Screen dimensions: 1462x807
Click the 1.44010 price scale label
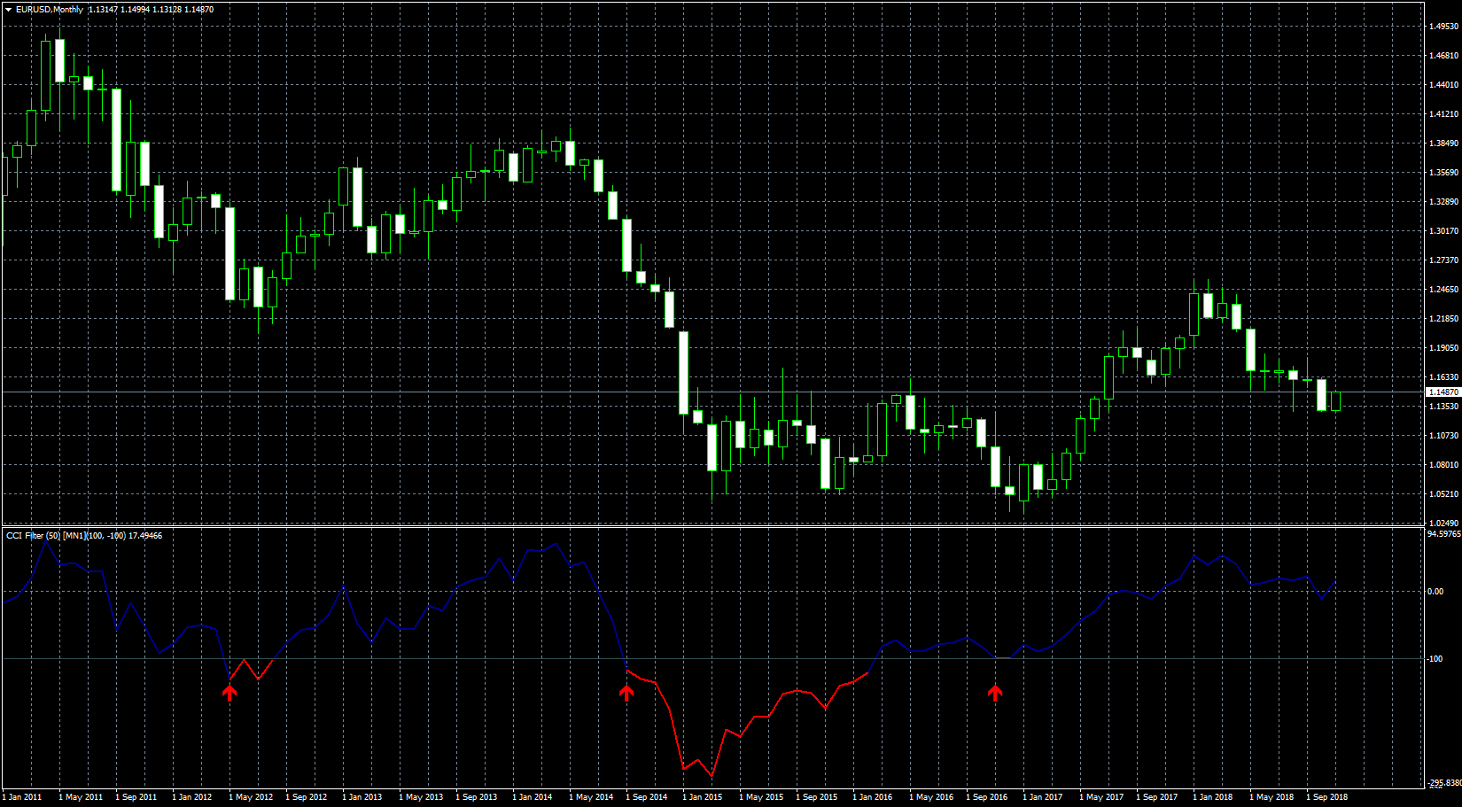[1443, 85]
